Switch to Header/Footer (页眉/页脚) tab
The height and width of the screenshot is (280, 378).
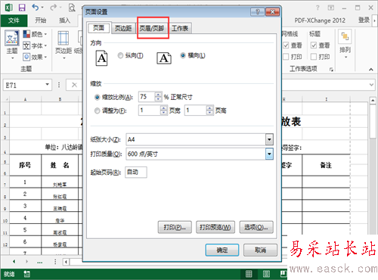tap(152, 28)
